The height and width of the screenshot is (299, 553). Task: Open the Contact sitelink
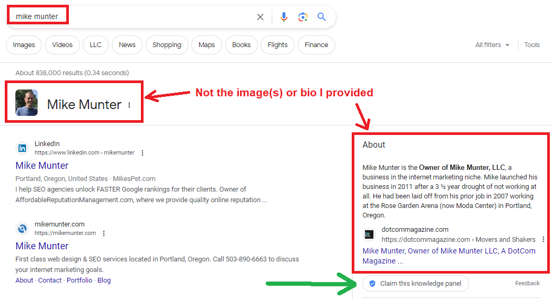click(50, 280)
